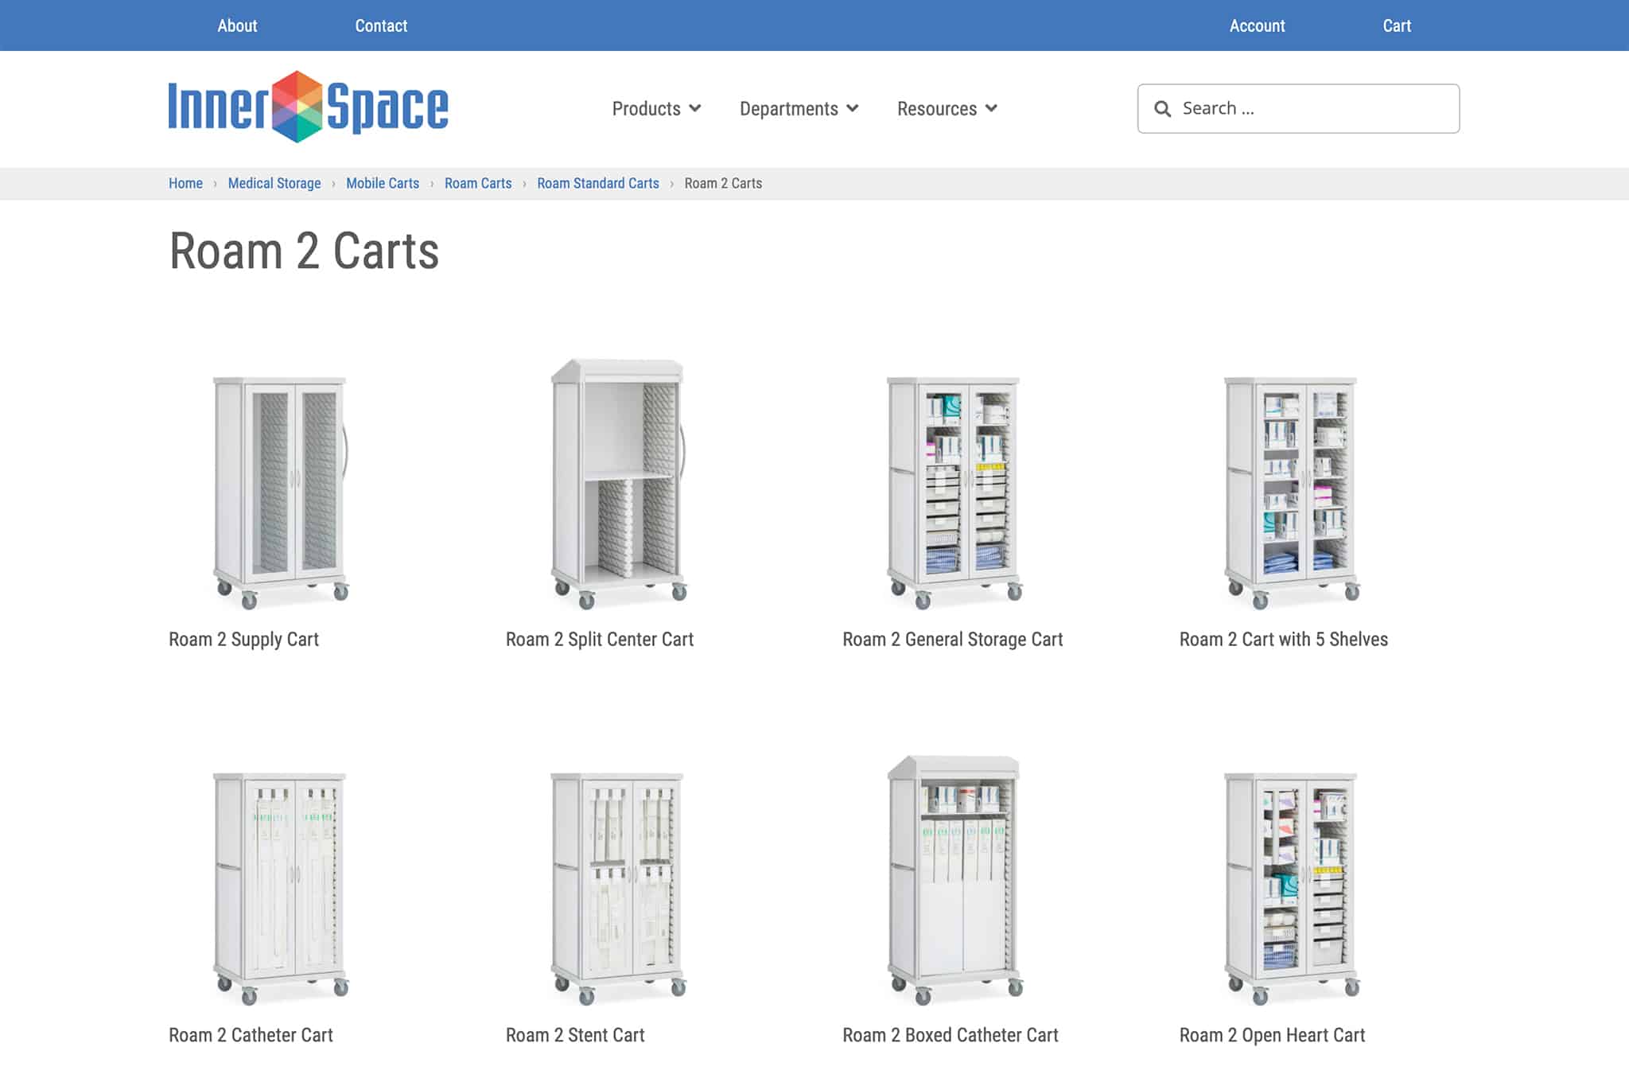Click Roam 2 Stent Cart title
Image resolution: width=1629 pixels, height=1086 pixels.
[575, 1035]
